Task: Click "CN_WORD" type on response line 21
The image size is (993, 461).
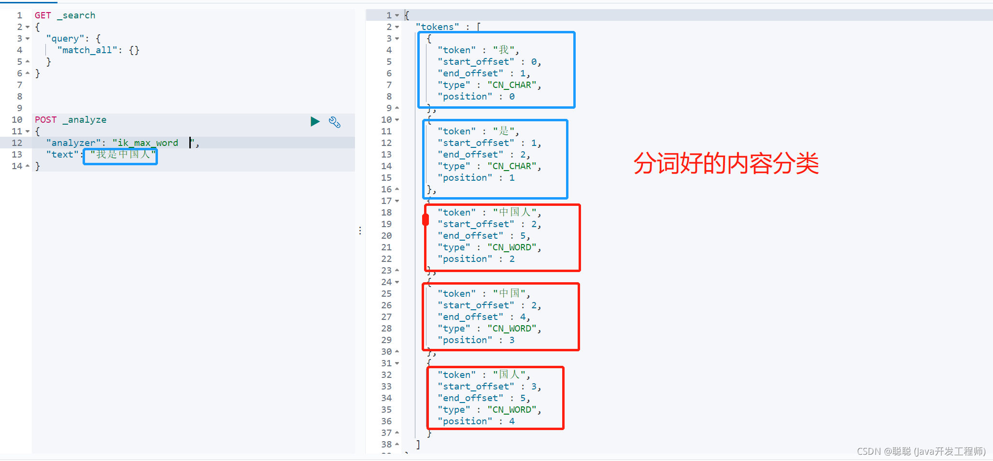Action: tap(512, 247)
